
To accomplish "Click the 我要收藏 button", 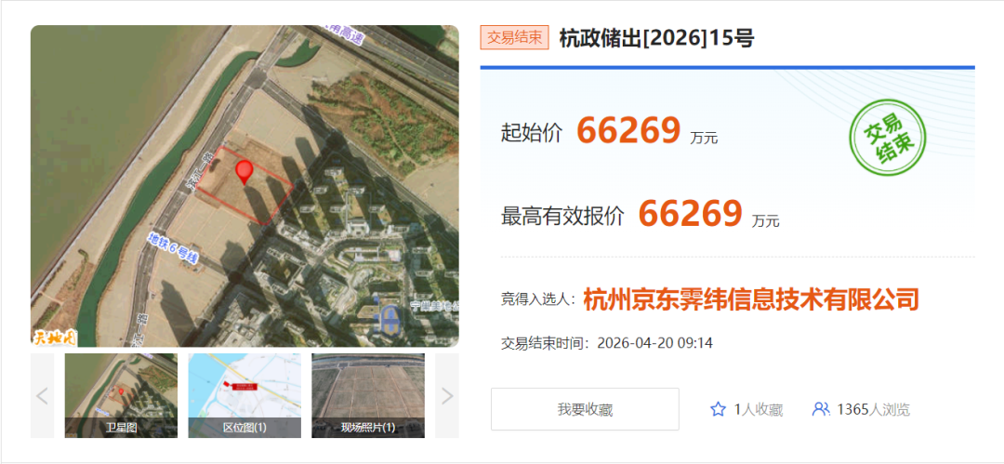I will click(585, 409).
